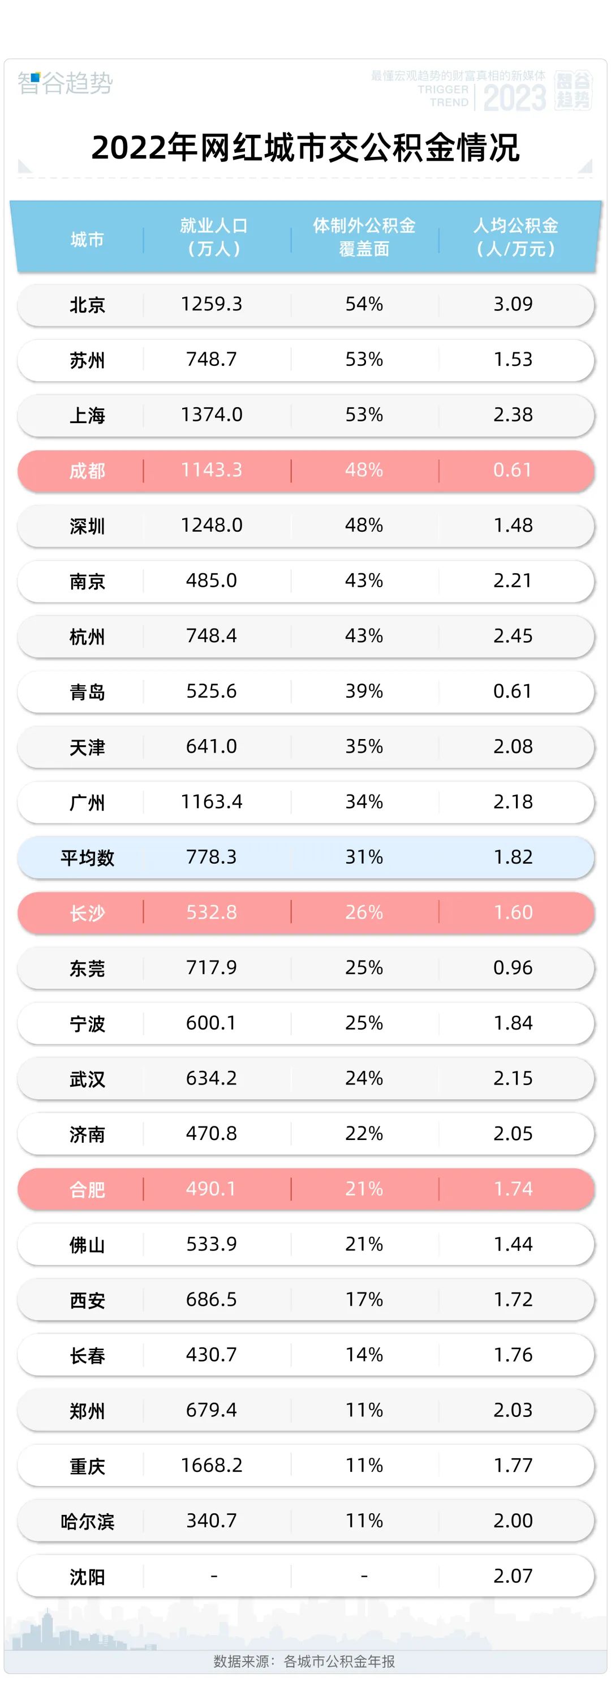
Task: Click the 体制外公积金覆盖面 column header
Action: [364, 237]
